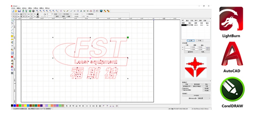Open the position dropdown at bottom of right panel

[x=204, y=98]
